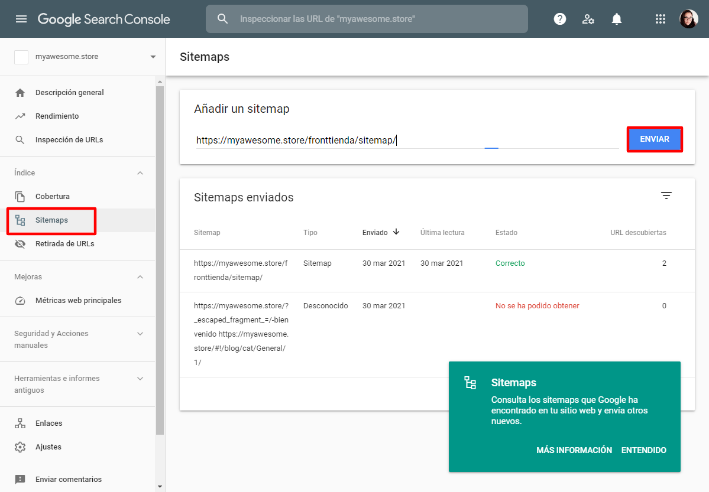
Task: Collapse the Índice section
Action: click(140, 173)
